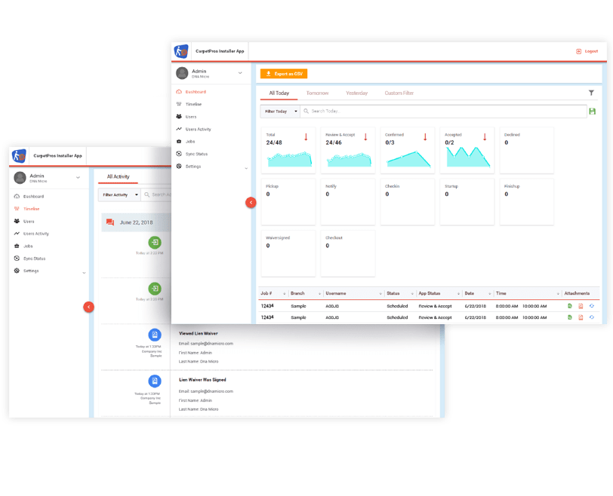
Task: Select the Waiversigned stat card
Action: click(x=288, y=253)
